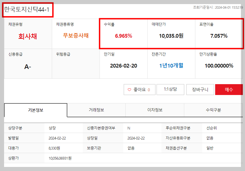Click the 선순위 subordination value
This screenshot has width=245, height=171.
pos(212,128)
